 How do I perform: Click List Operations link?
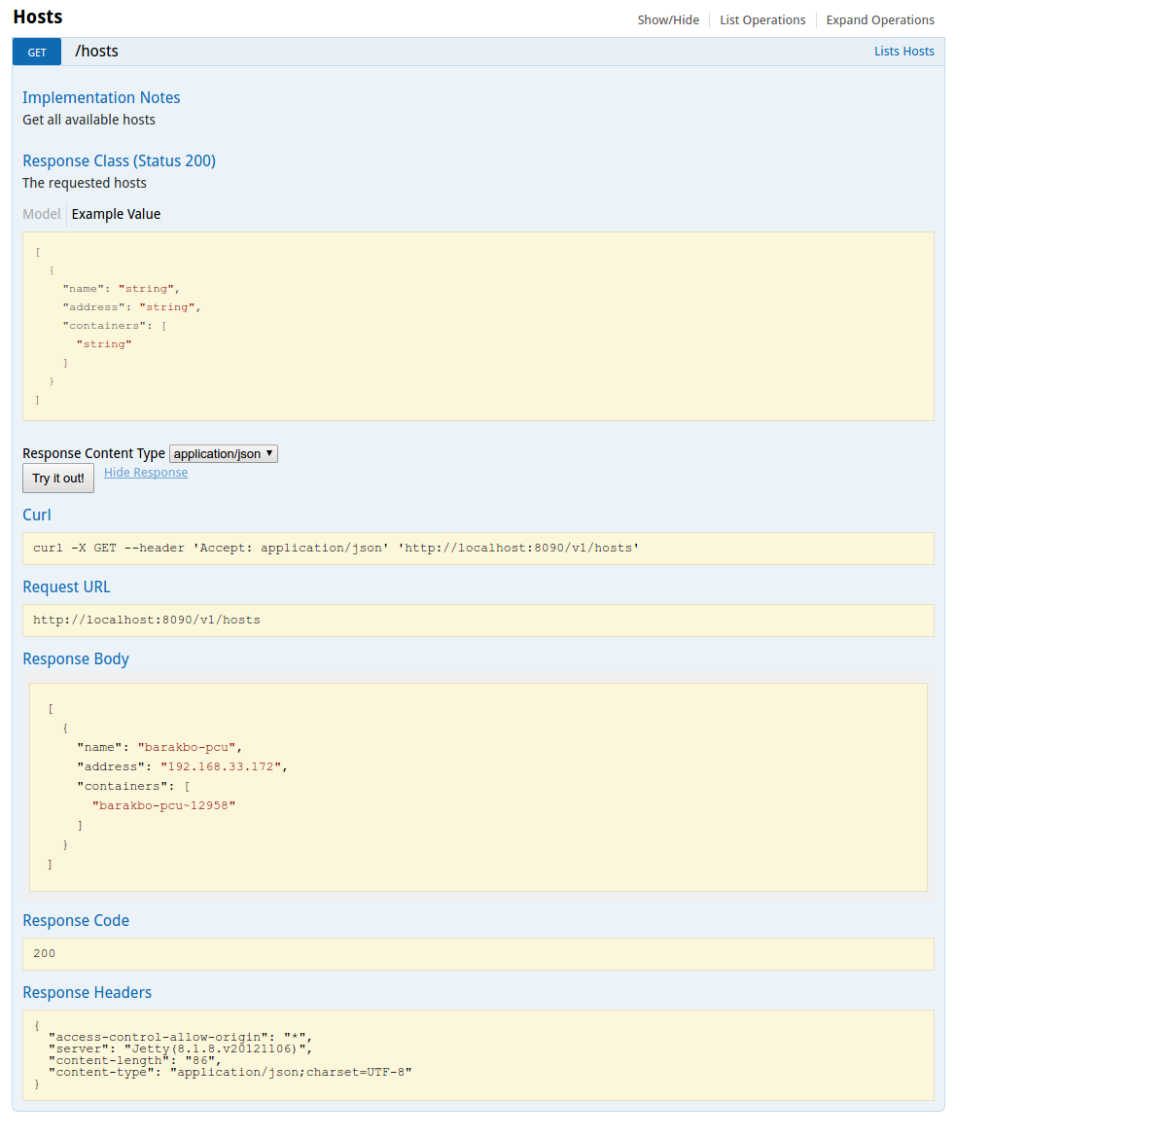click(x=762, y=20)
